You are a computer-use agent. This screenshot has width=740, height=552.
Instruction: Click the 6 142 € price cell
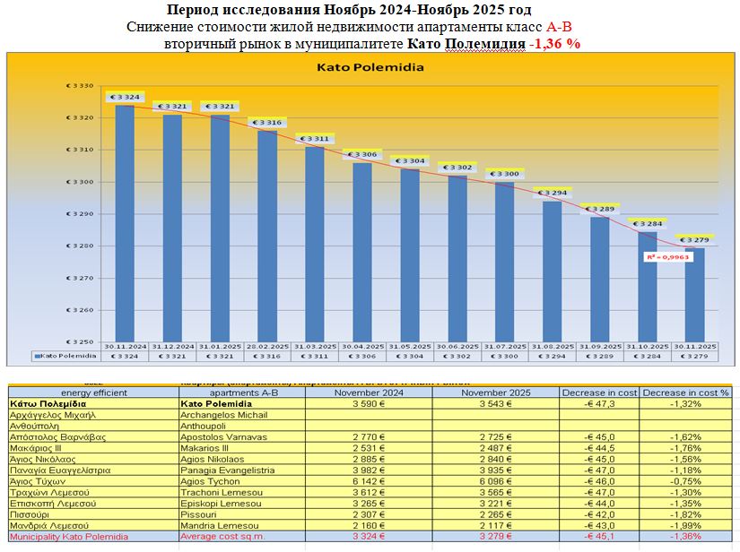pos(370,481)
